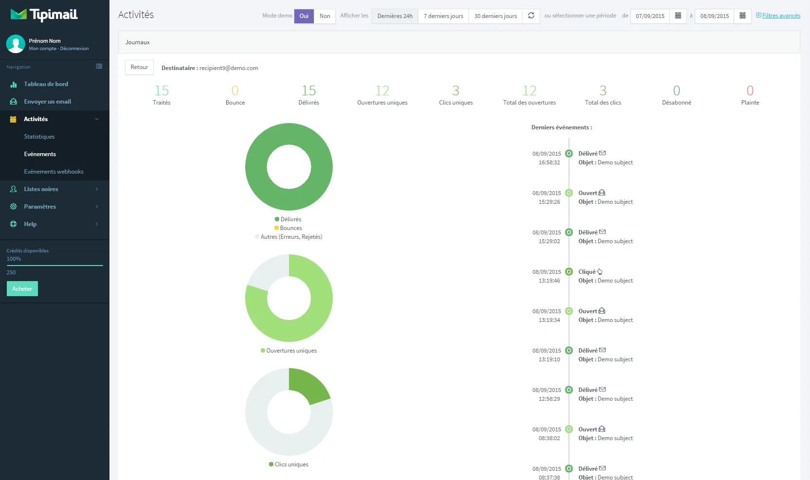The width and height of the screenshot is (810, 480).
Task: Click the 15 Traités statistic
Action: point(162,95)
